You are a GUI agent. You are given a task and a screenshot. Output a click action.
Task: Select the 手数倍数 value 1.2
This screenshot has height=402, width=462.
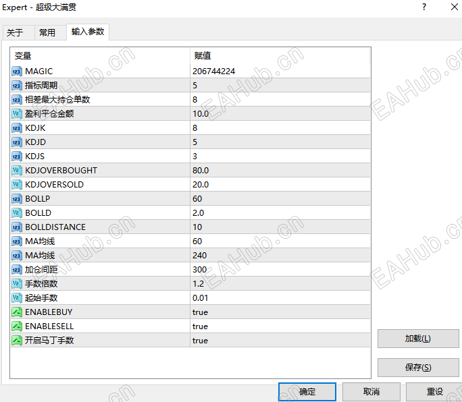click(199, 284)
